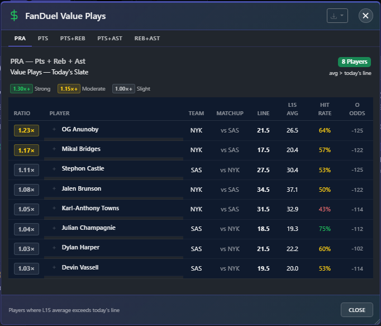Click the 50% hit rate value

point(325,190)
